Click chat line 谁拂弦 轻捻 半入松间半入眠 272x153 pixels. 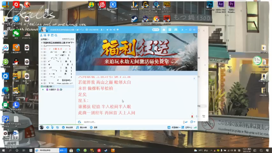click(x=105, y=107)
